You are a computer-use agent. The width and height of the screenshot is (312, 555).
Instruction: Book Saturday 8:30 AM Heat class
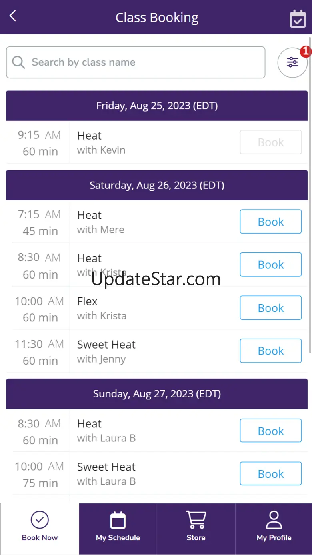[270, 264]
